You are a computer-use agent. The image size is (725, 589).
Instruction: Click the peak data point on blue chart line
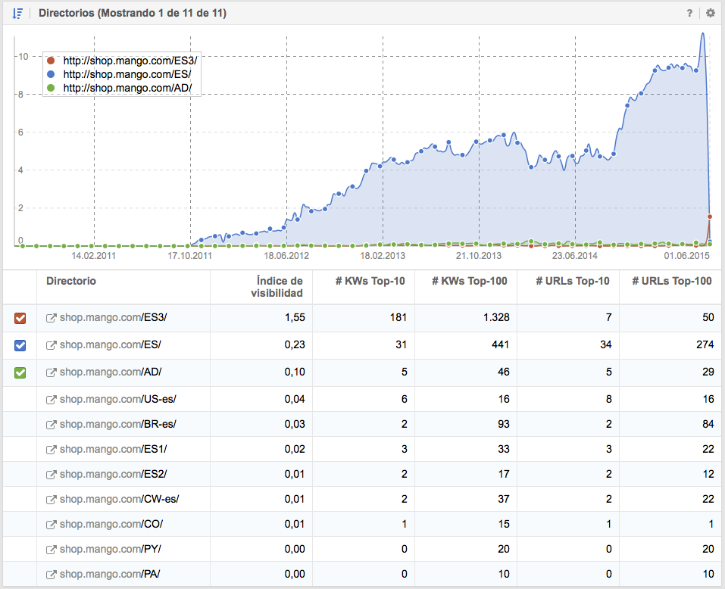coord(703,33)
